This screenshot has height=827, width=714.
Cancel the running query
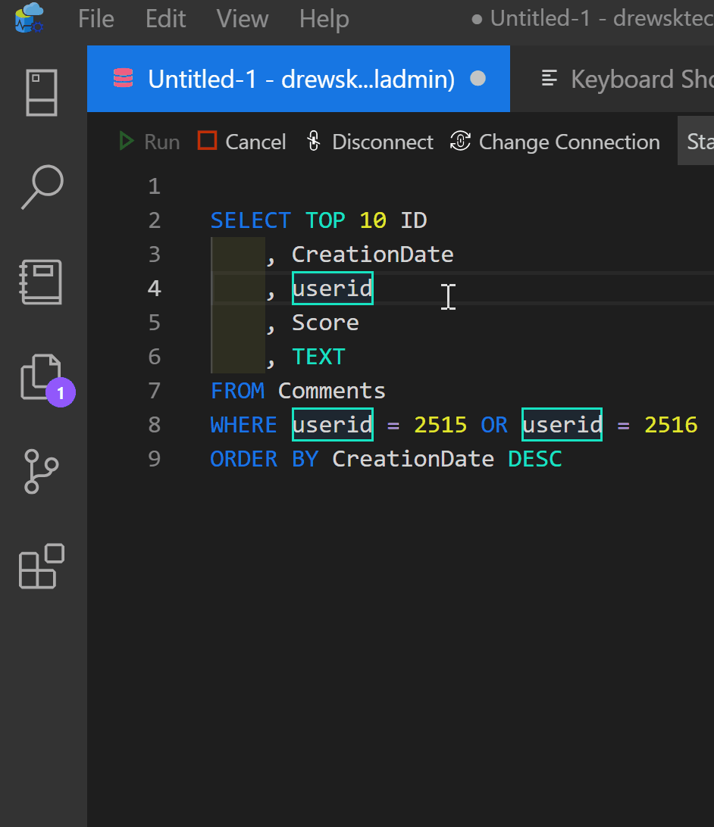242,142
